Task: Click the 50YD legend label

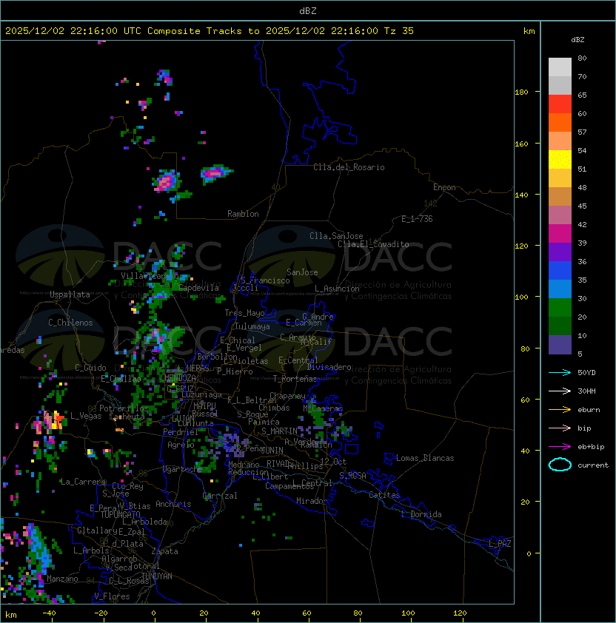Action: point(586,372)
